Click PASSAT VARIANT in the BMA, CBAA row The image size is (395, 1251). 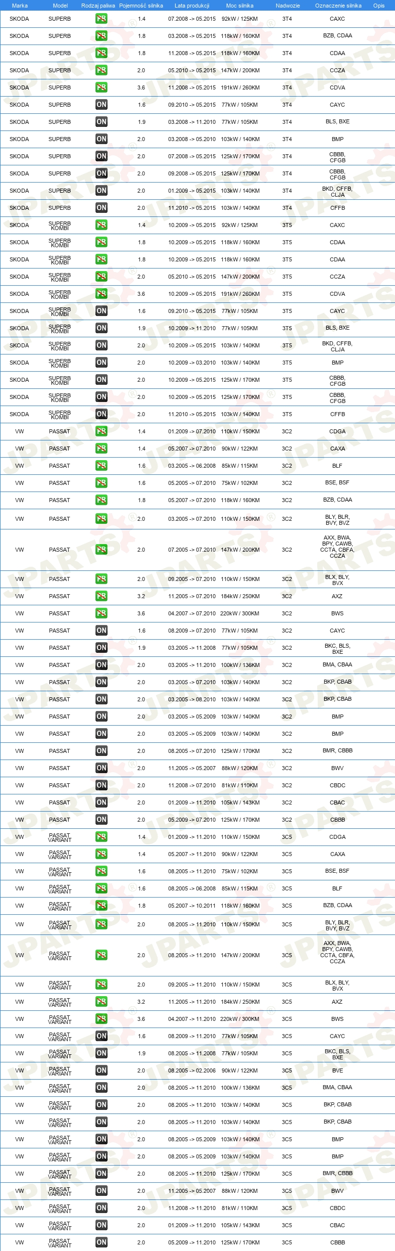tap(60, 1088)
